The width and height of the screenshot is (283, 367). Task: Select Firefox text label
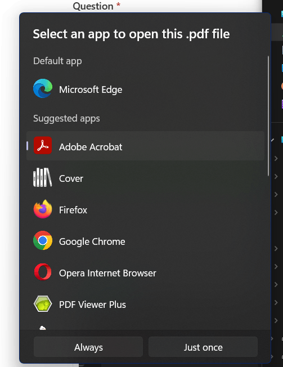pos(73,210)
